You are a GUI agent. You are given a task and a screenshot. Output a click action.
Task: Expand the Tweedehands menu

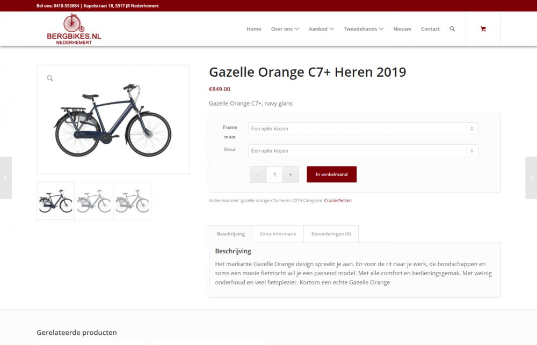364,29
